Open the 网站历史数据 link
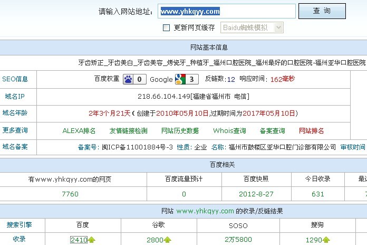The height and width of the screenshot is (245, 367). coord(180,131)
